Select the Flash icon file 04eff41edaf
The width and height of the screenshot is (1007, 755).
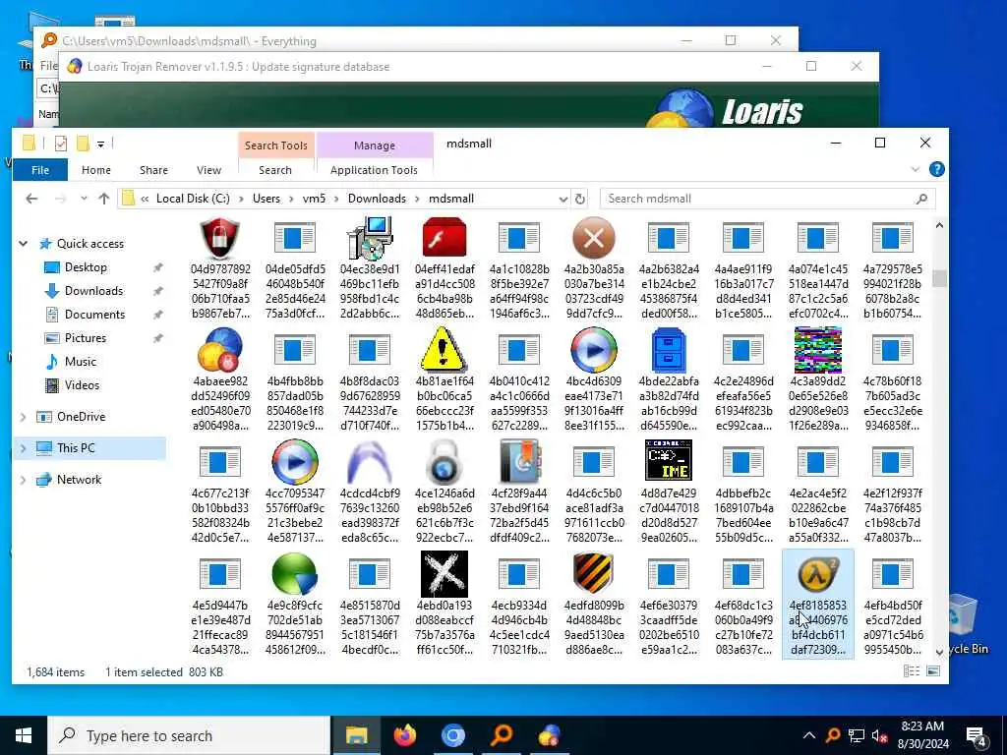click(444, 267)
